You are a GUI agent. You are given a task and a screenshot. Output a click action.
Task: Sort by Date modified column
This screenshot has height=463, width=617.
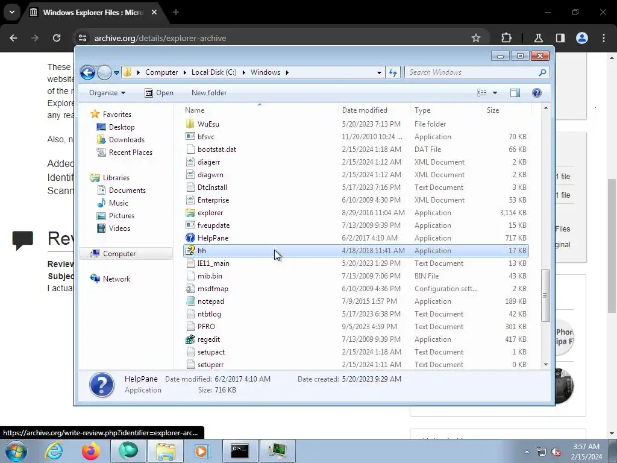pyautogui.click(x=374, y=110)
